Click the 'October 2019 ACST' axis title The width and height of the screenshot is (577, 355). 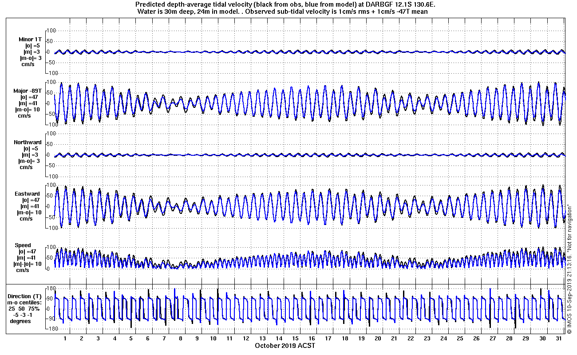pos(285,346)
